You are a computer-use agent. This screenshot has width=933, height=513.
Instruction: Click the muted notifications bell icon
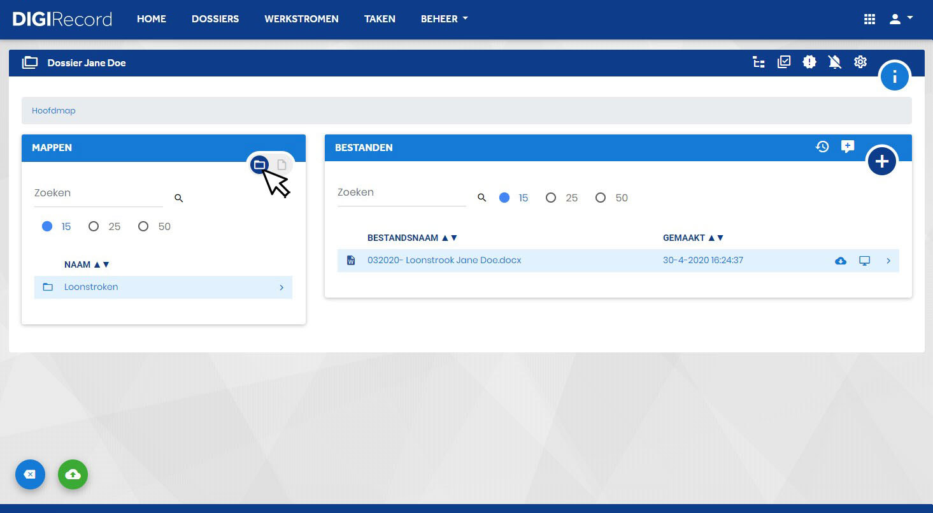point(834,62)
